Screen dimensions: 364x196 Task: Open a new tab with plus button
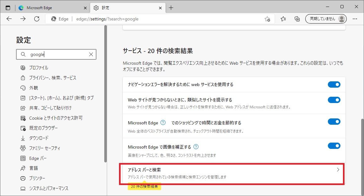coord(171,8)
